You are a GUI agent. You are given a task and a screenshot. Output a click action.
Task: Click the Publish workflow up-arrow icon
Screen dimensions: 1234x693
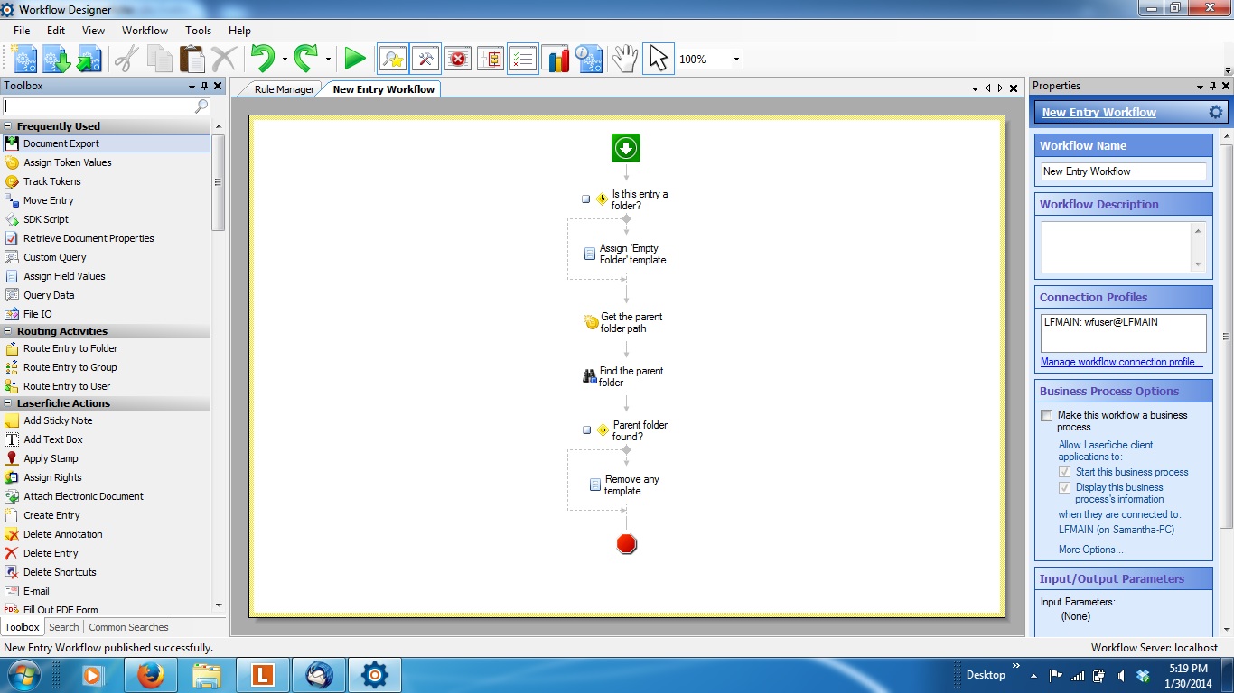click(89, 59)
